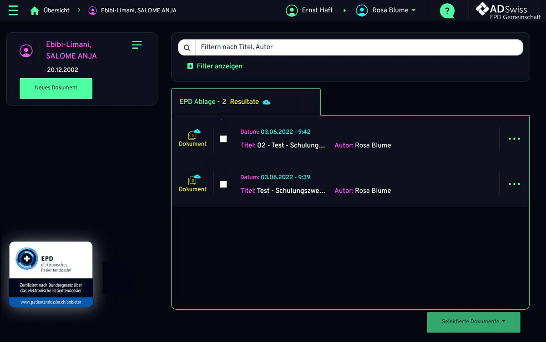Click the Filtern nach Titel, Autor field
Image resolution: width=546 pixels, height=342 pixels.
(359, 47)
